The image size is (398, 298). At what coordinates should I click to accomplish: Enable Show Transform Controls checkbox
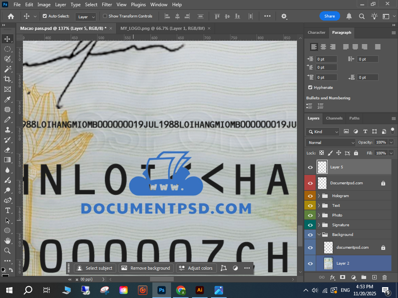click(105, 16)
